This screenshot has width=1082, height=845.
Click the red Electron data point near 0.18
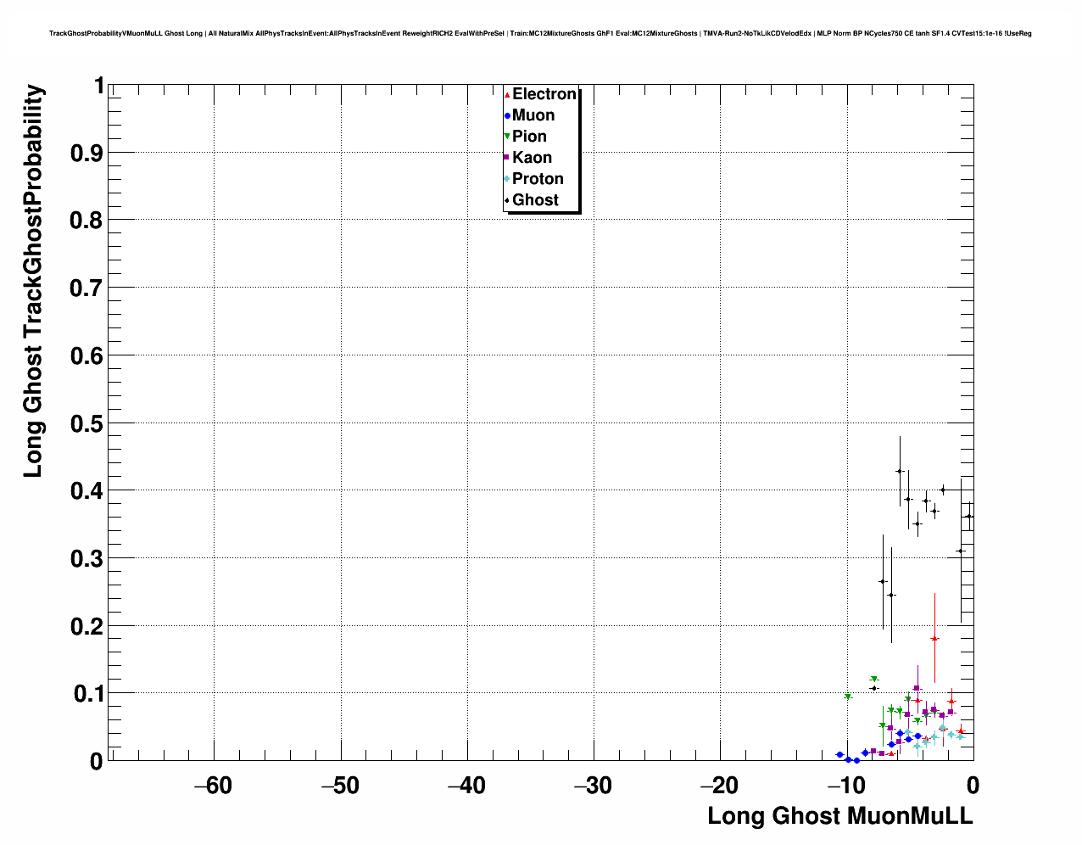click(934, 638)
